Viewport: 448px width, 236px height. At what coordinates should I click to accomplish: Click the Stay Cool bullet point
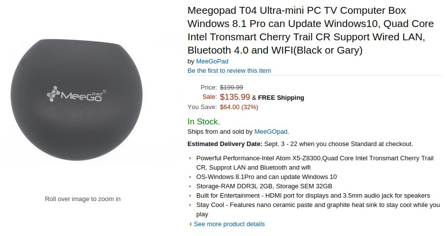(x=318, y=209)
